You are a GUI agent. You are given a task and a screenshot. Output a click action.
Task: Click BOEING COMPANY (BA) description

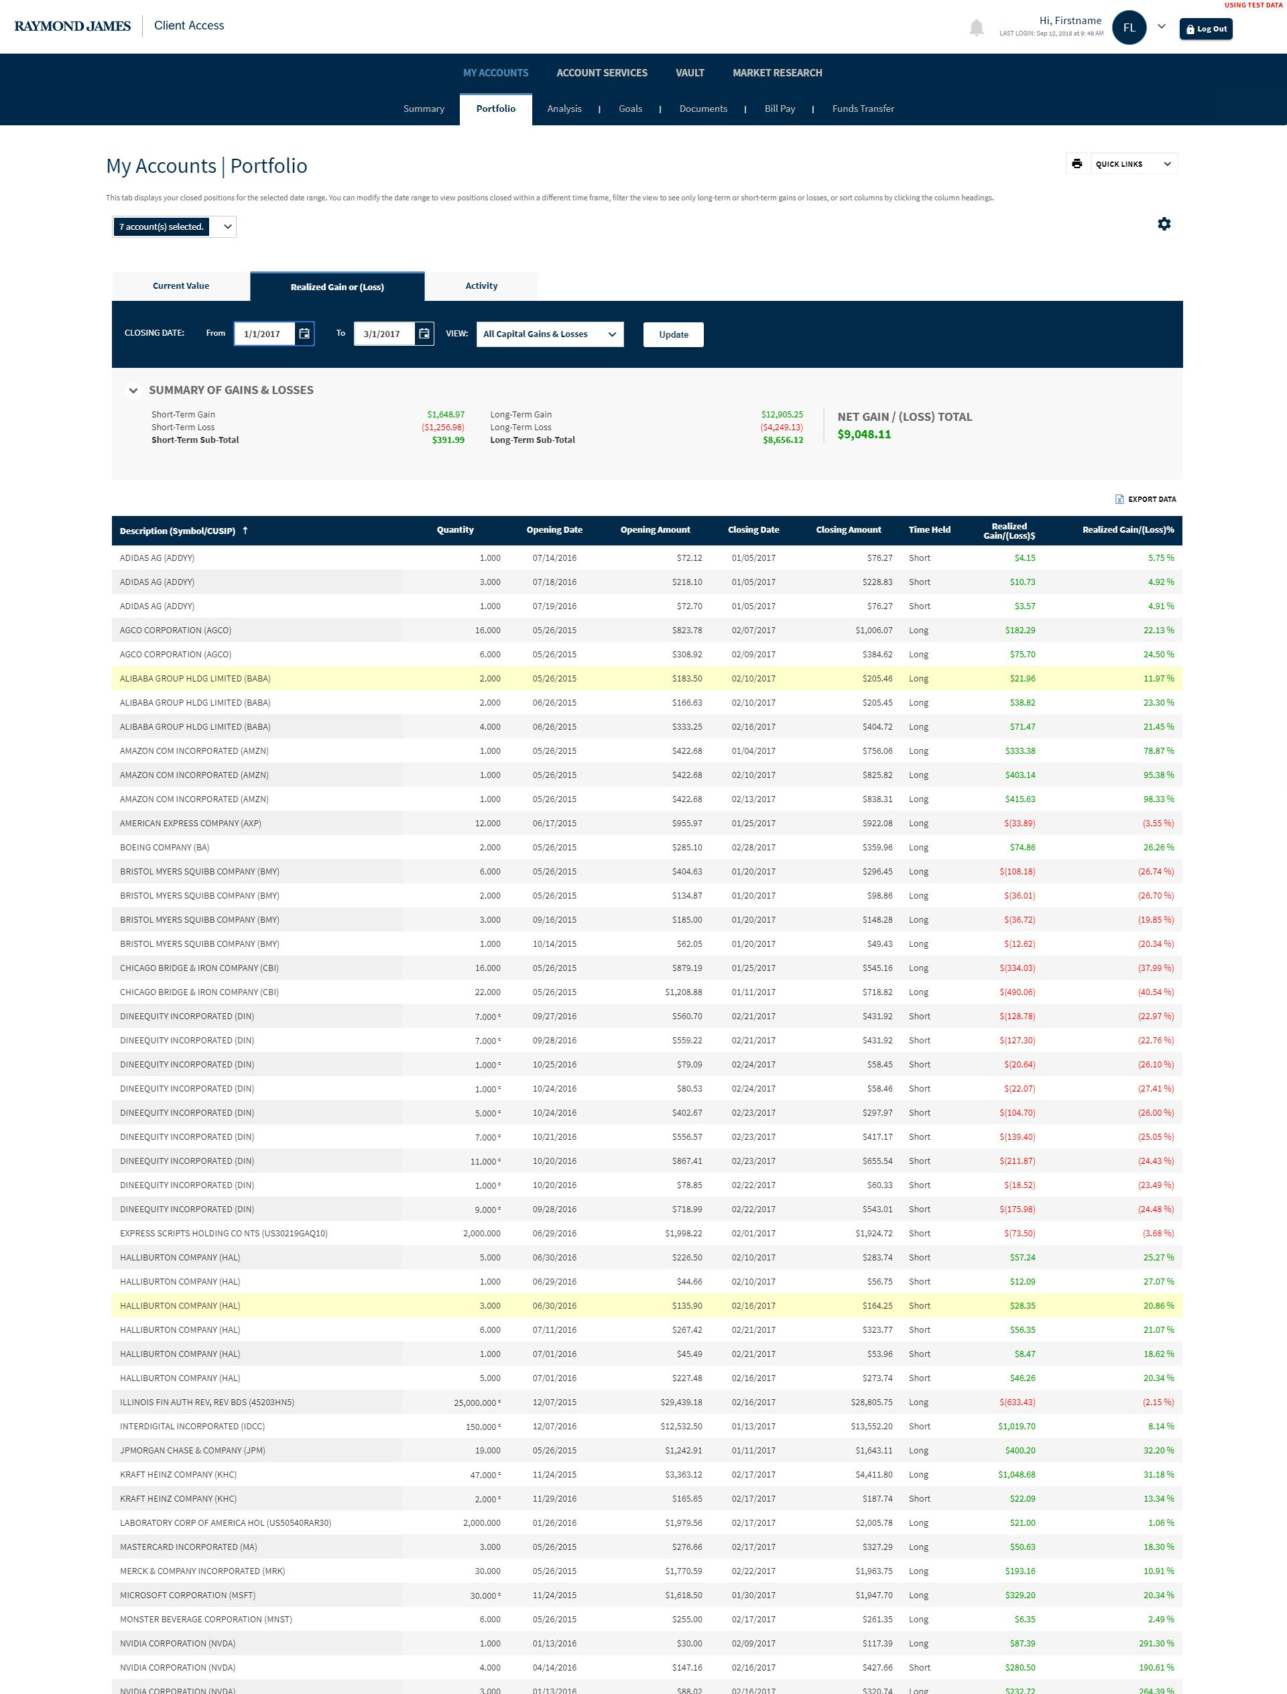click(x=165, y=848)
